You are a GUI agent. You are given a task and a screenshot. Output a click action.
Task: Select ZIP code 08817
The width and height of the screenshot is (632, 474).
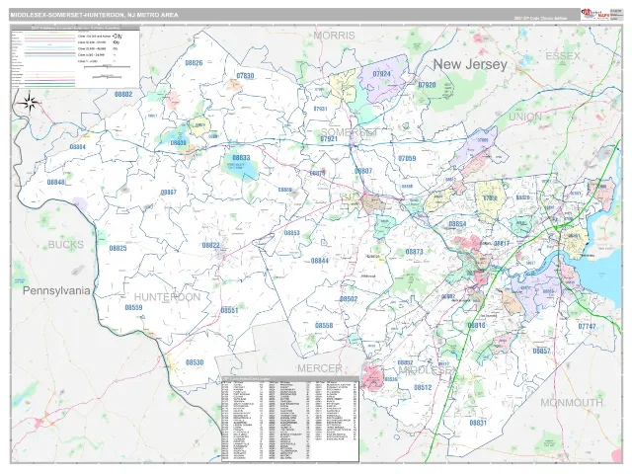[x=502, y=243]
